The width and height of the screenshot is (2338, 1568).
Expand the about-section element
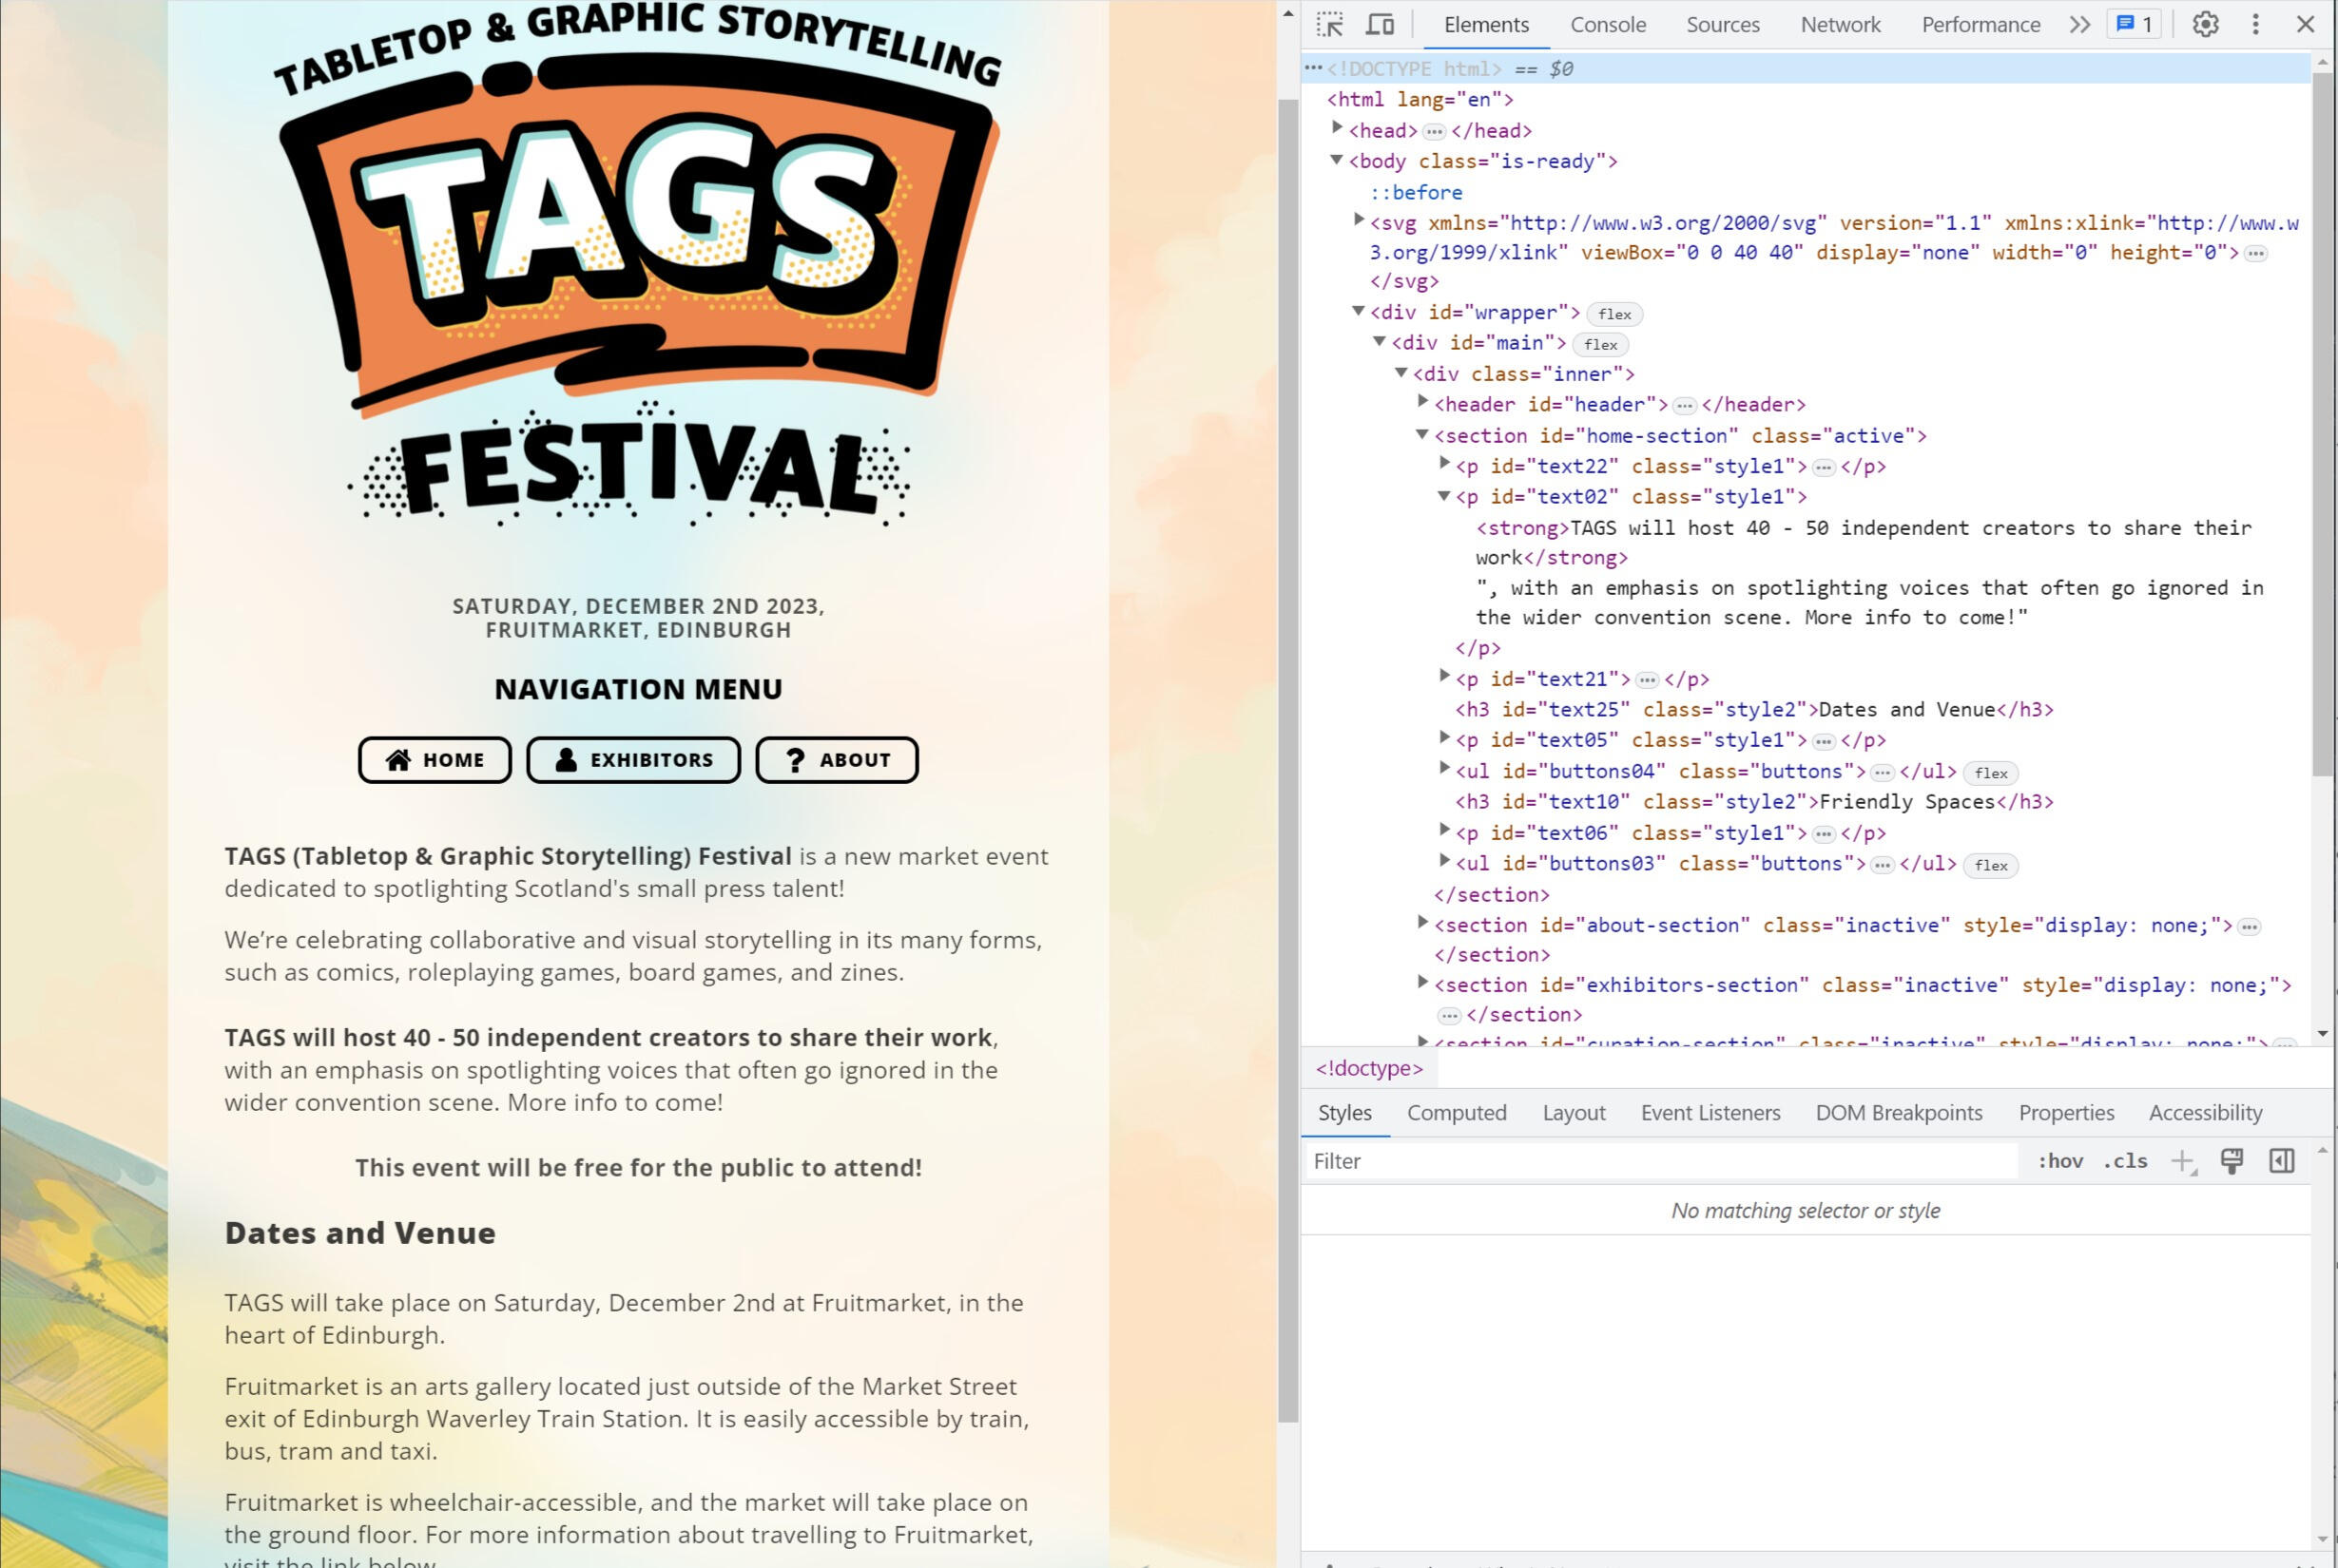click(x=1421, y=923)
